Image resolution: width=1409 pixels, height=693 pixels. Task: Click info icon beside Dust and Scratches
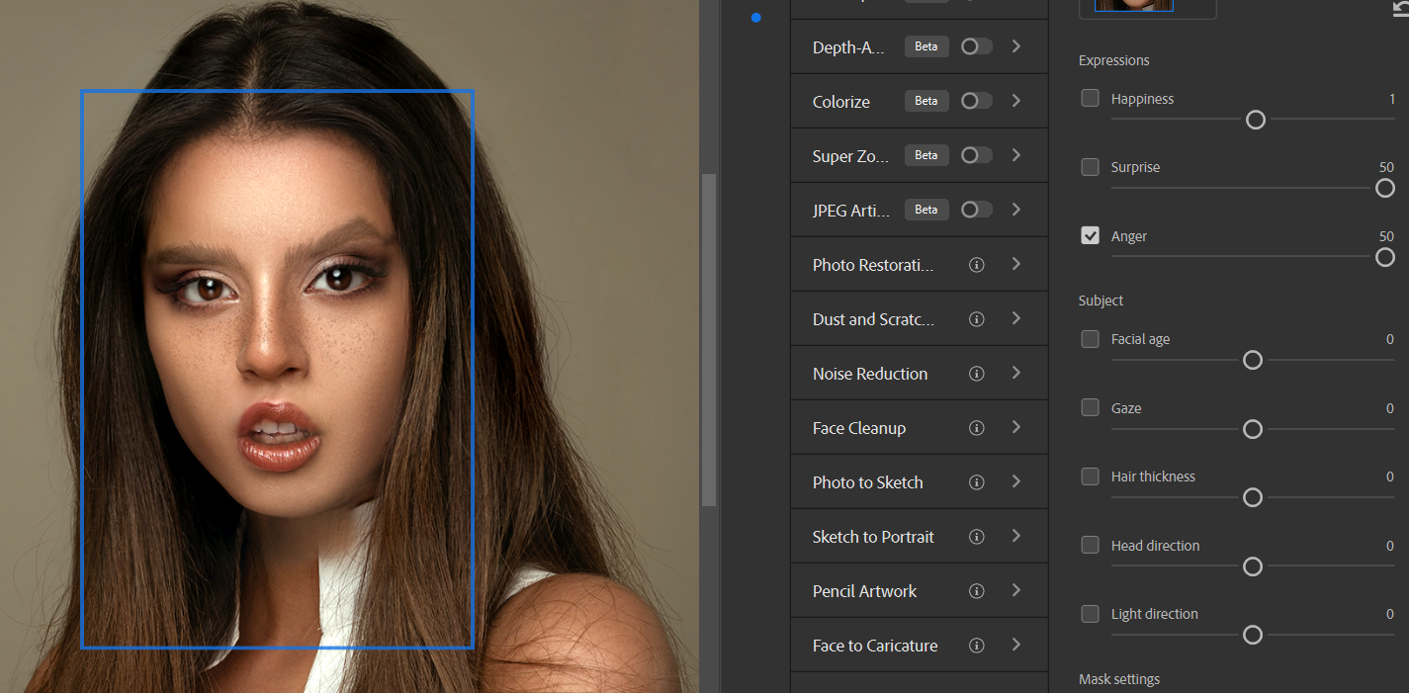click(977, 319)
